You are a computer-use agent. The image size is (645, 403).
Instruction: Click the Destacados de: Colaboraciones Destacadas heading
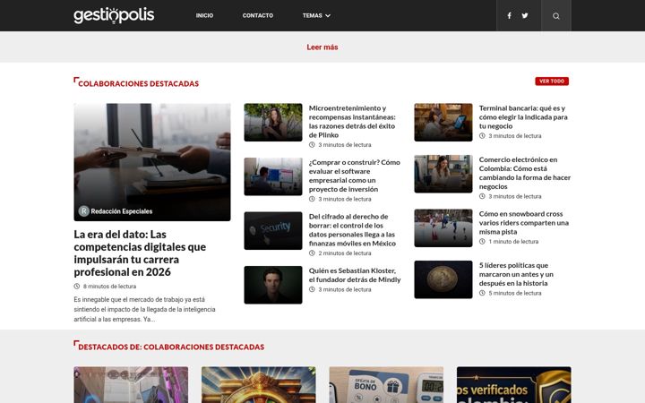171,347
